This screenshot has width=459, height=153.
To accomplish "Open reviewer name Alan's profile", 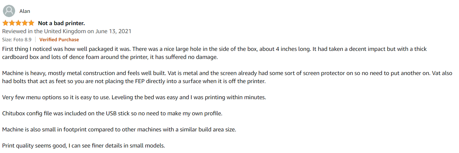I will [x=25, y=11].
